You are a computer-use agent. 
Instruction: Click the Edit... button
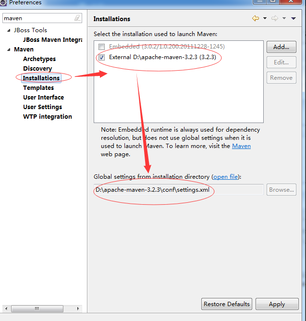281,62
